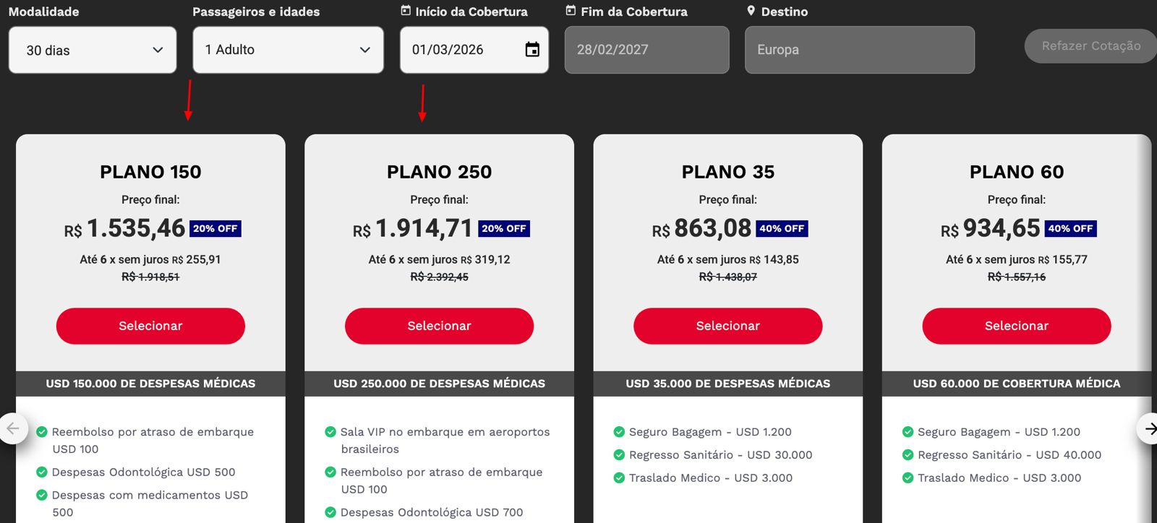The height and width of the screenshot is (523, 1157).
Task: Open calendar picker inside the Início da Cobertura field
Action: [x=532, y=49]
